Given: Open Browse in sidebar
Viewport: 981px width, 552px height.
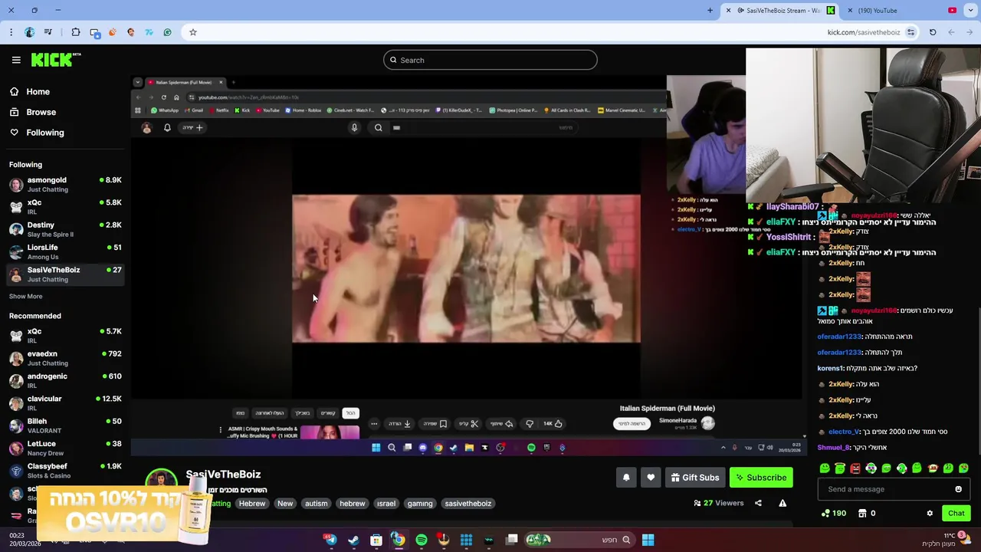Looking at the screenshot, I should pos(33,112).
